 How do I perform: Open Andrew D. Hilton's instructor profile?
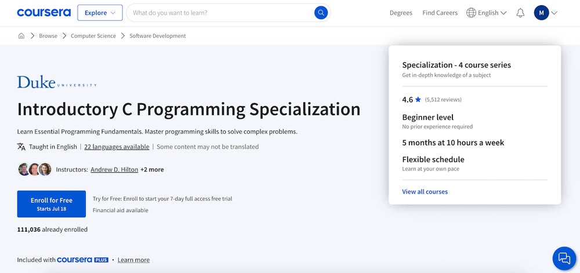pyautogui.click(x=114, y=170)
